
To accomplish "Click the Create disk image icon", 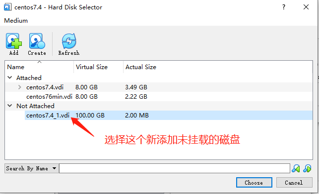I will [37, 41].
